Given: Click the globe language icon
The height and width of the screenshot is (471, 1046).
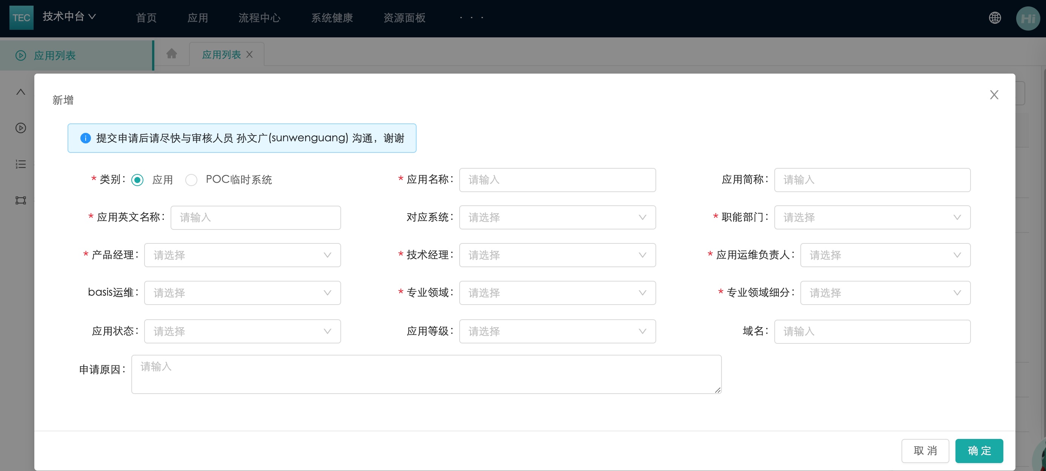Looking at the screenshot, I should point(994,17).
